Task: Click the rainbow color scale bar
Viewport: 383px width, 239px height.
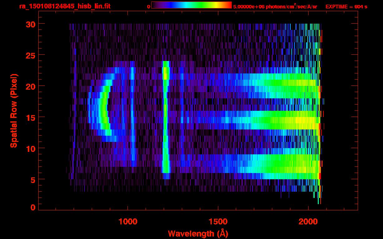Action: tap(191, 5)
